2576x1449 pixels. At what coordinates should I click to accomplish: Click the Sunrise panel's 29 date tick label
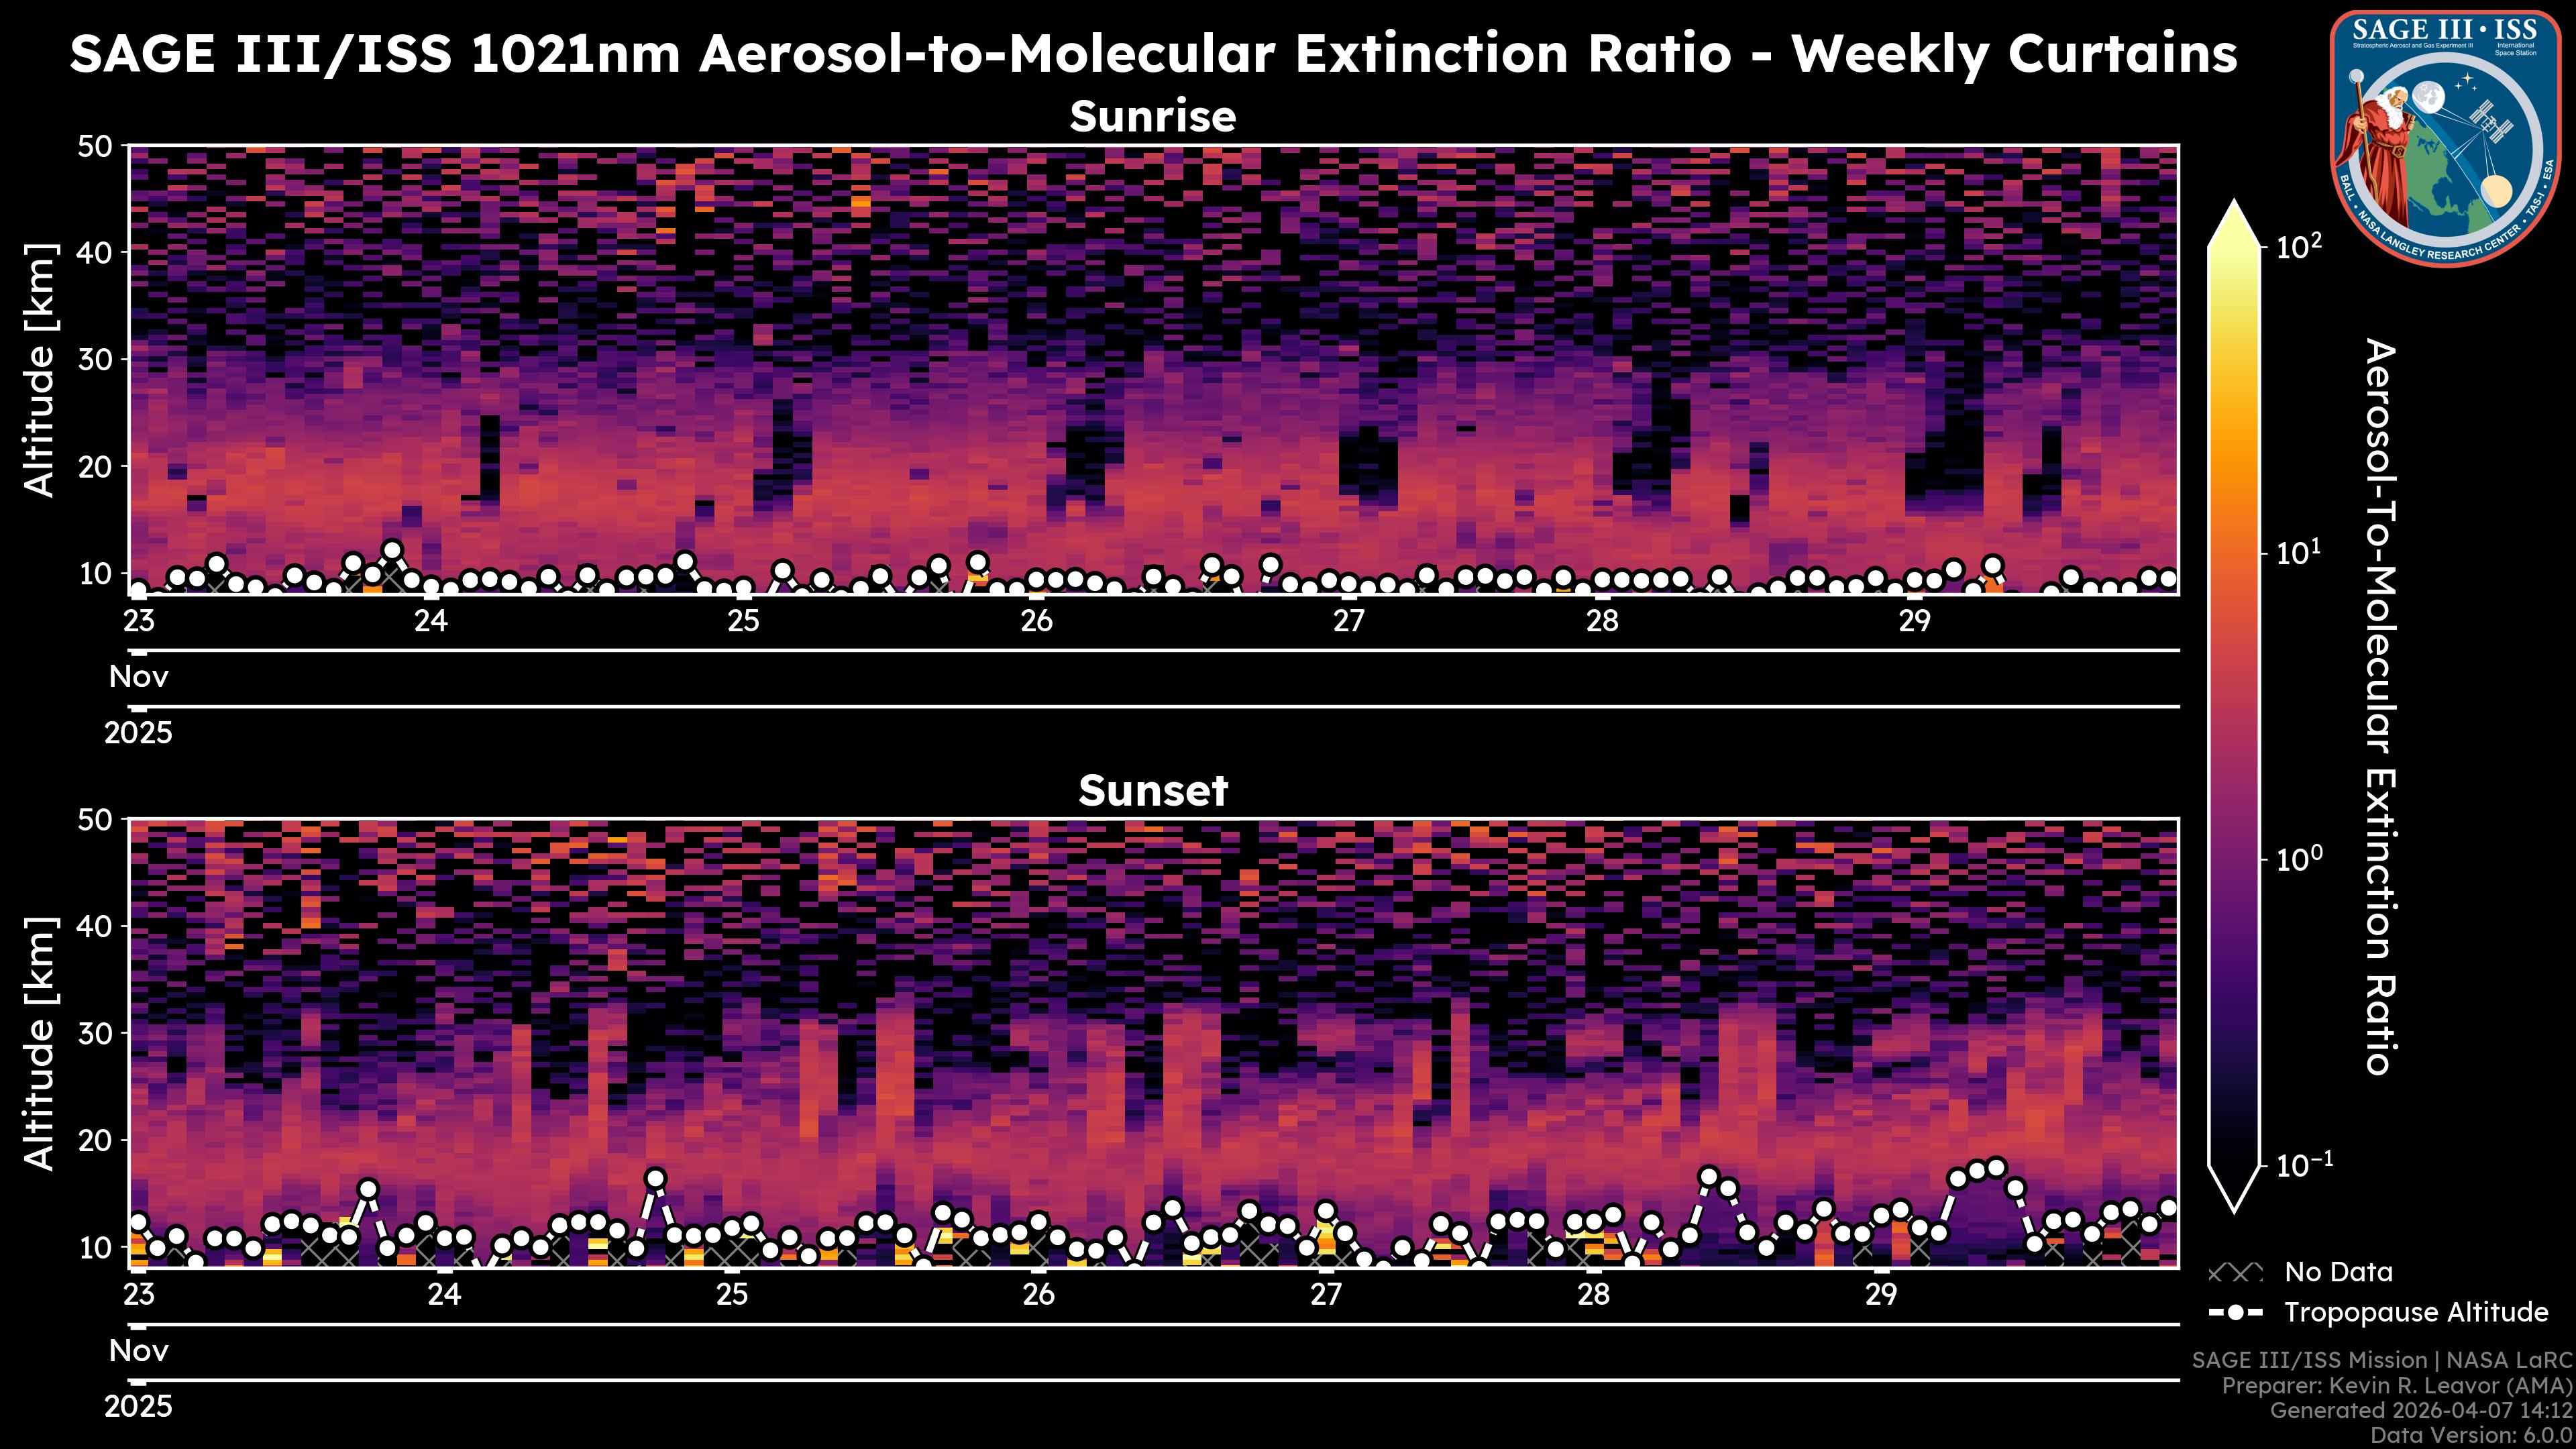(1914, 621)
